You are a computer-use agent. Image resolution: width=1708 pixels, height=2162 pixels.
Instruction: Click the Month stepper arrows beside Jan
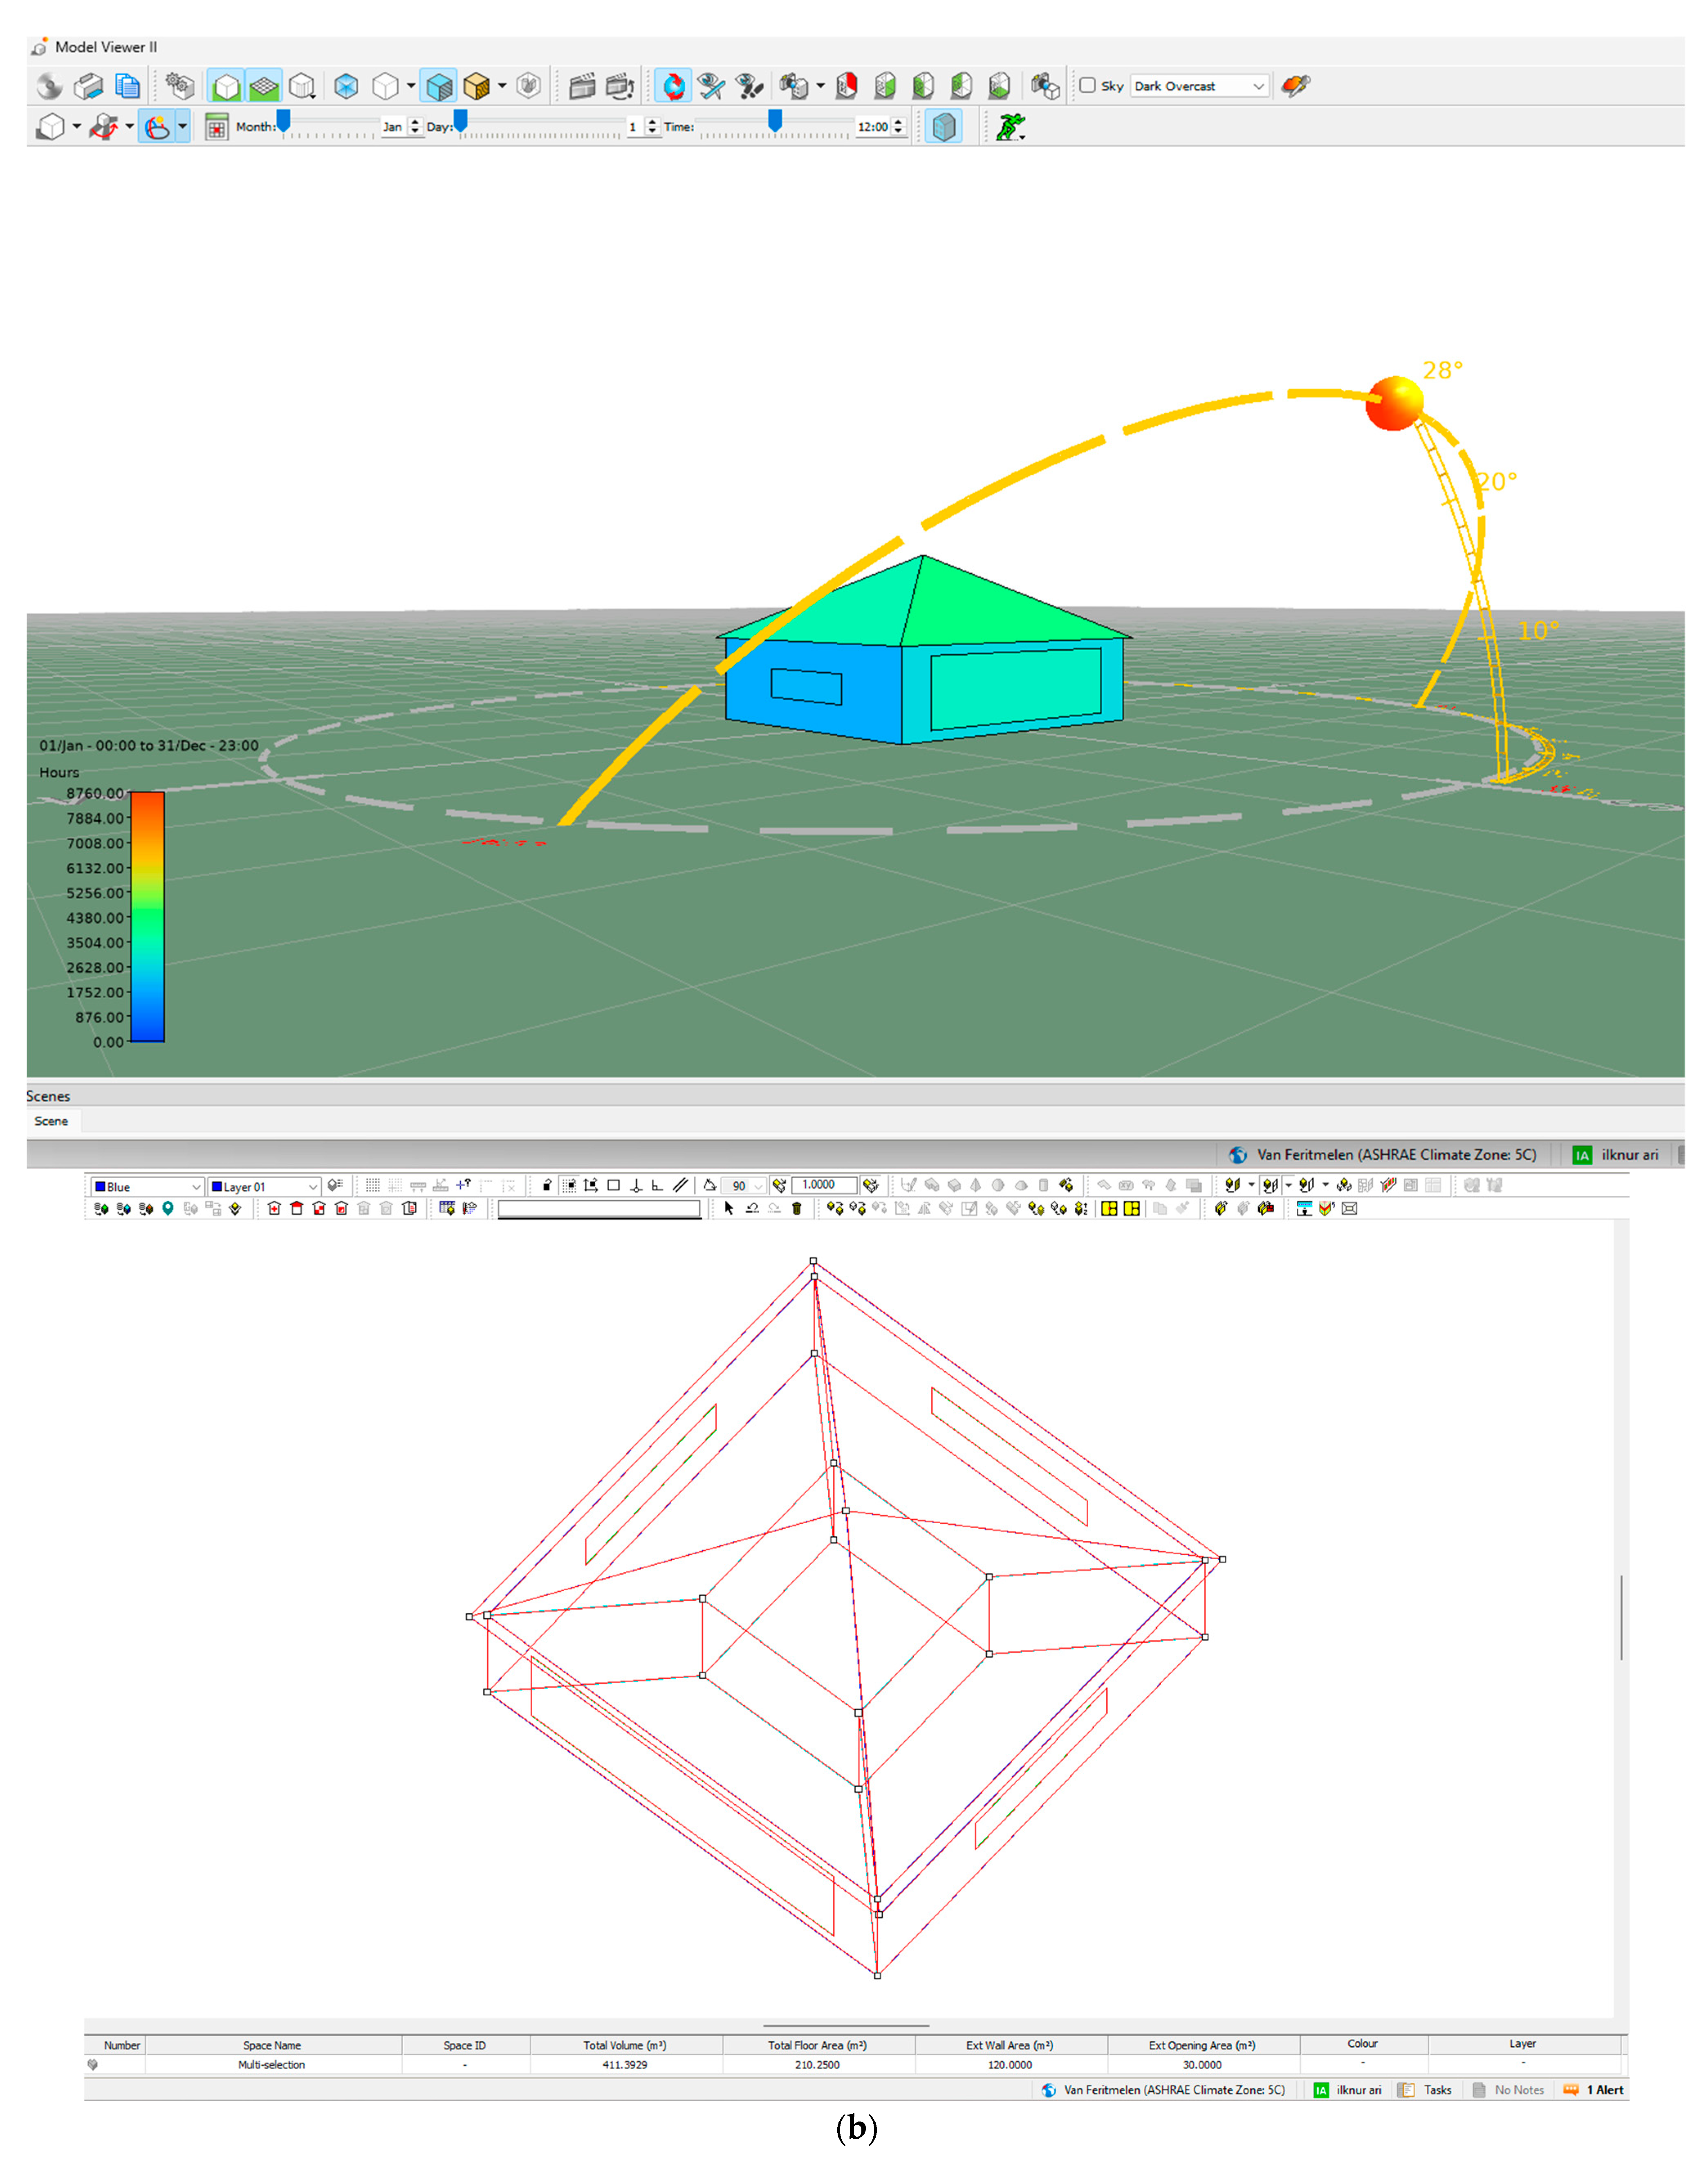tap(415, 127)
